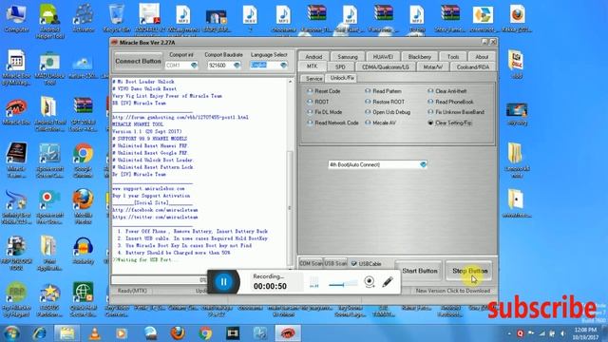Open the Tools tab
608x342 pixels.
453,57
